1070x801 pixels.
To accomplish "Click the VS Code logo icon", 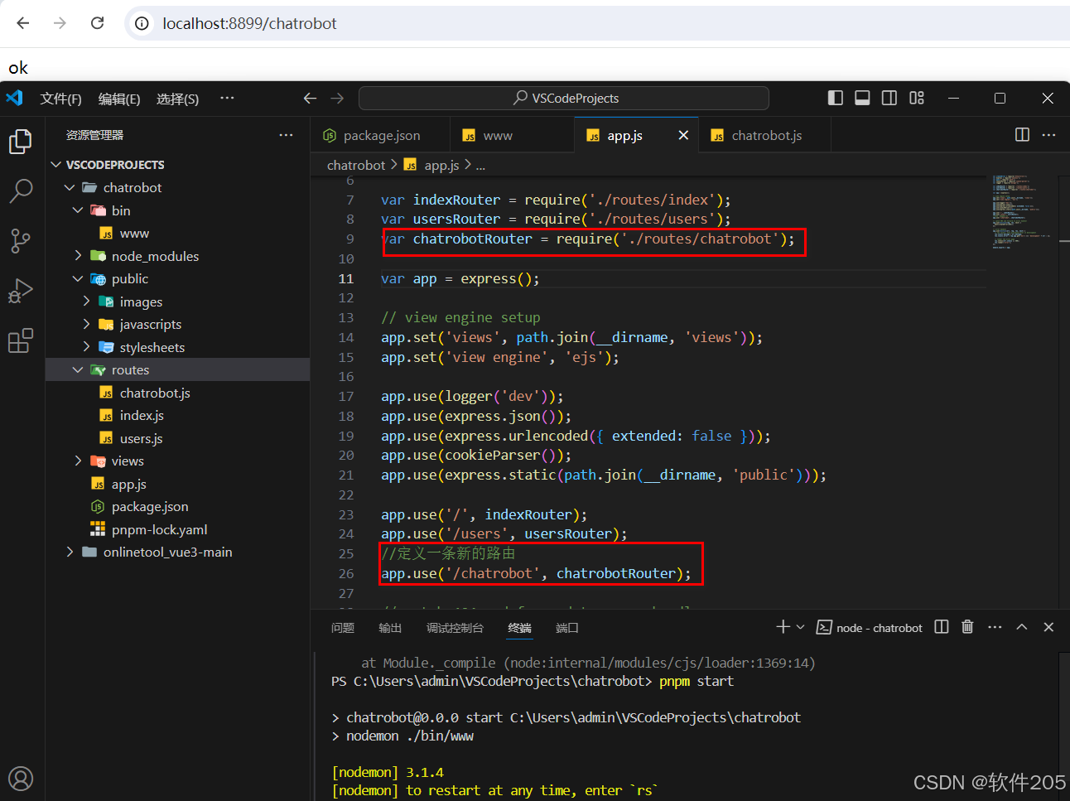I will click(14, 98).
